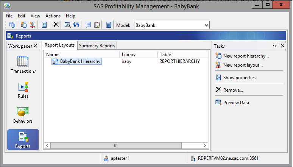The width and height of the screenshot is (293, 167).
Task: Open the Rules workspace
Action: tap(23, 90)
